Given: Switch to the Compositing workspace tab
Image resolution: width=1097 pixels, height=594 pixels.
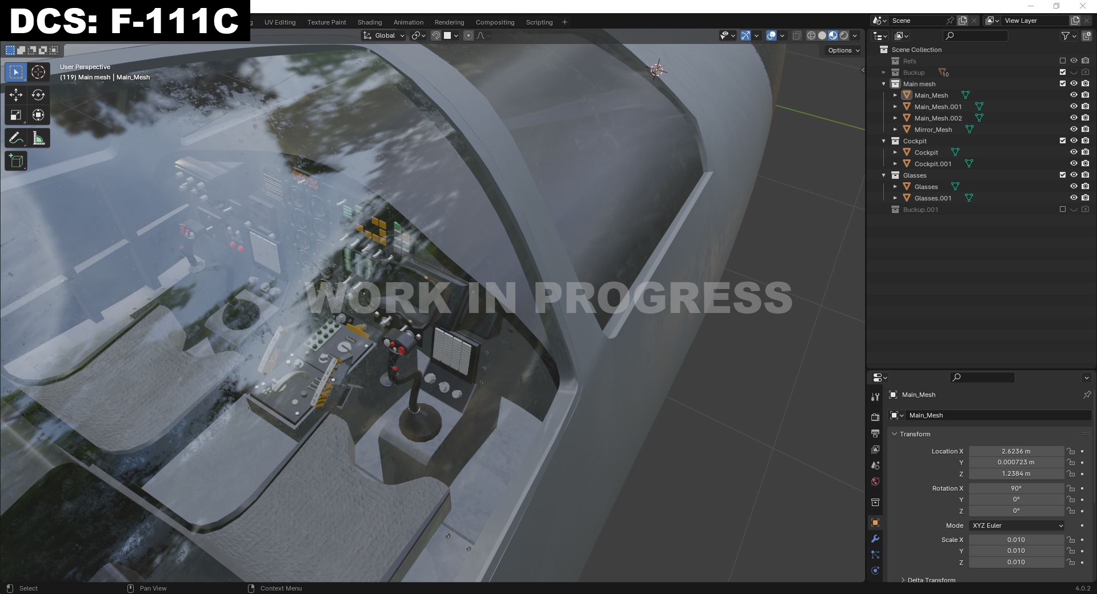Looking at the screenshot, I should click(x=495, y=22).
